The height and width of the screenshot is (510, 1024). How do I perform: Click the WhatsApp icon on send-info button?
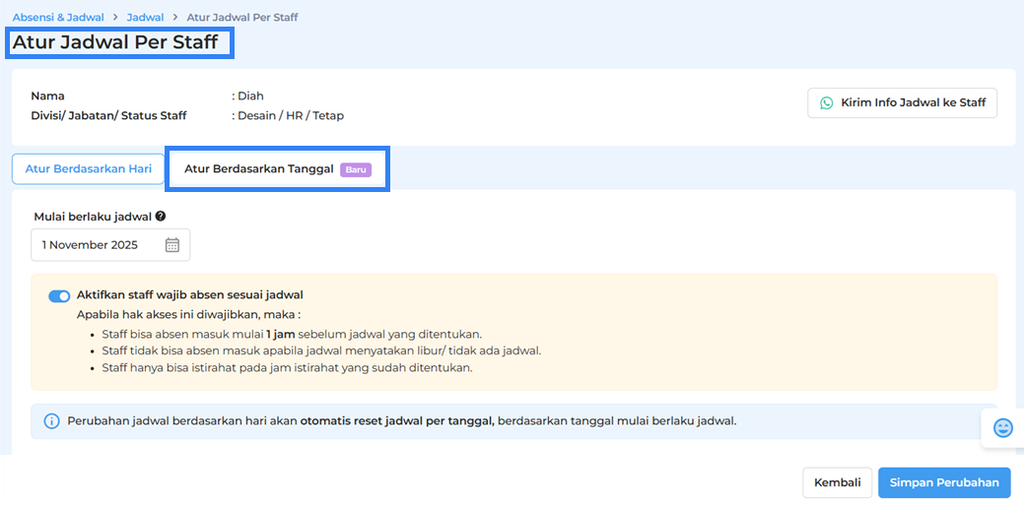point(826,103)
